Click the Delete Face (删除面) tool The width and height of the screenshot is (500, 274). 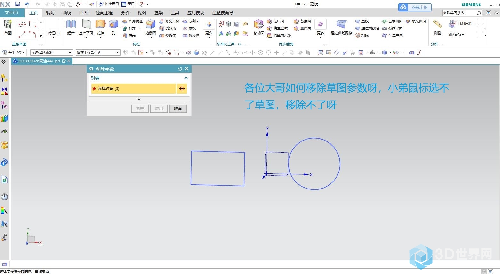pyautogui.click(x=302, y=28)
